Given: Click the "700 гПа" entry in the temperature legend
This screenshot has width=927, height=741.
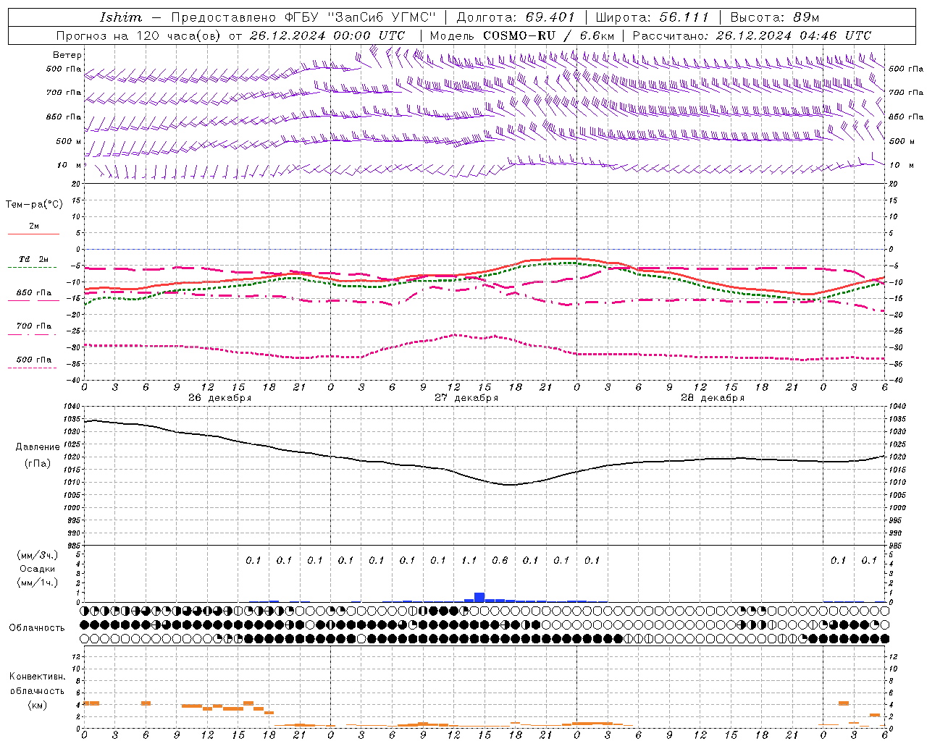Looking at the screenshot, I should pos(34,326).
